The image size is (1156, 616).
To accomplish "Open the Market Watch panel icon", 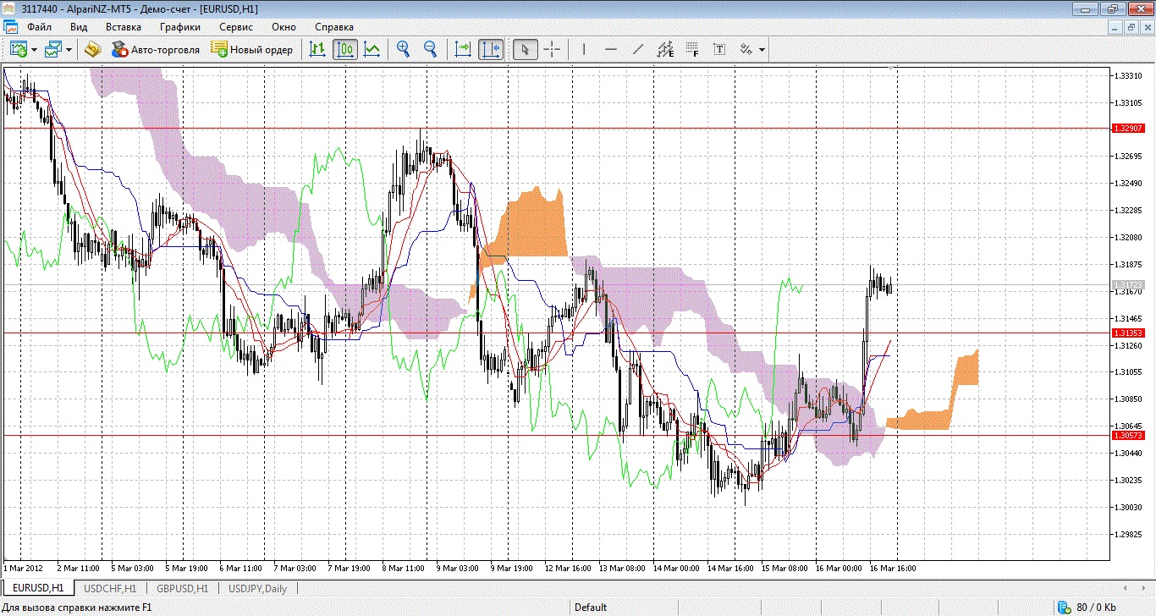I will point(93,49).
